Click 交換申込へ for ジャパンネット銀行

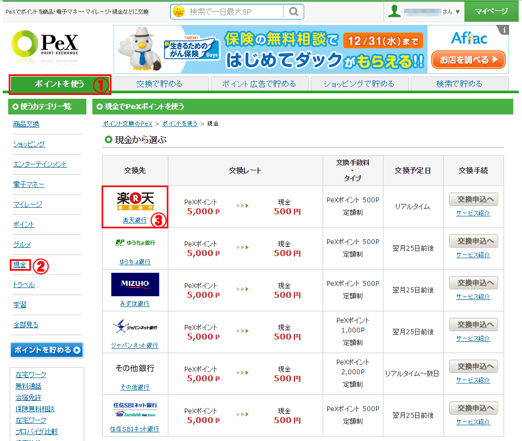tap(474, 325)
